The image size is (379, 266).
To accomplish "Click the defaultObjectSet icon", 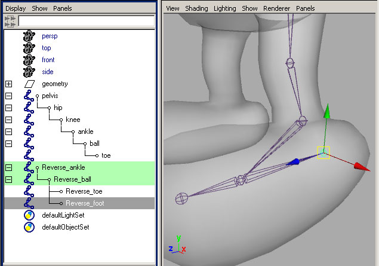I will pos(29,227).
